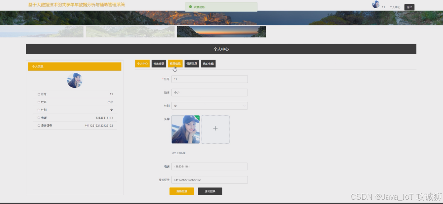Click the home icon beside 性别 in sidebar
The height and width of the screenshot is (204, 443).
[39, 110]
